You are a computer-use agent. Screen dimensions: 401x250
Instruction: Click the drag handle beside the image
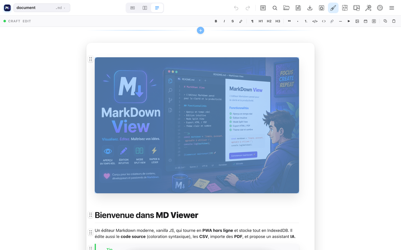tap(91, 59)
